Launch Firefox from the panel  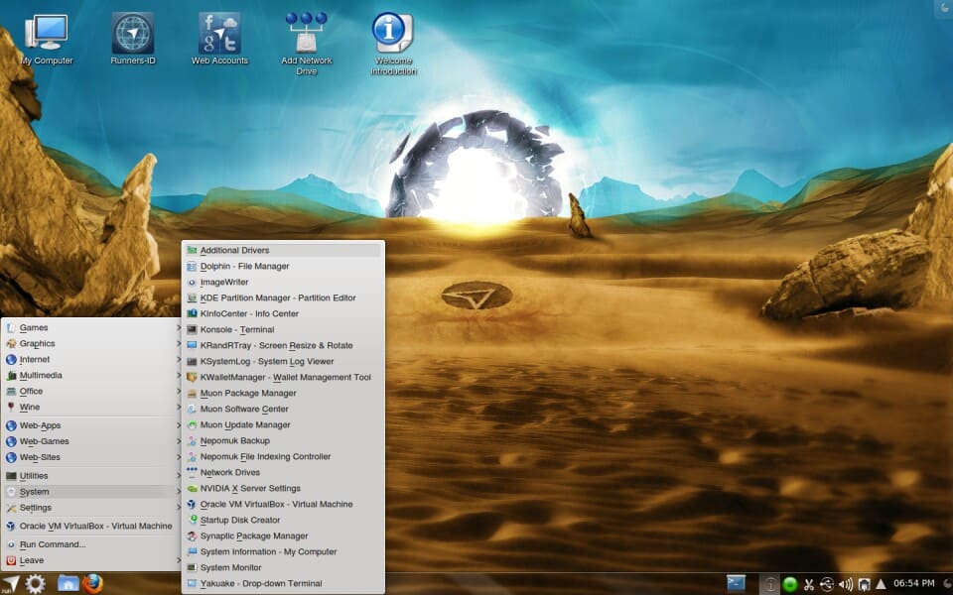pos(92,583)
